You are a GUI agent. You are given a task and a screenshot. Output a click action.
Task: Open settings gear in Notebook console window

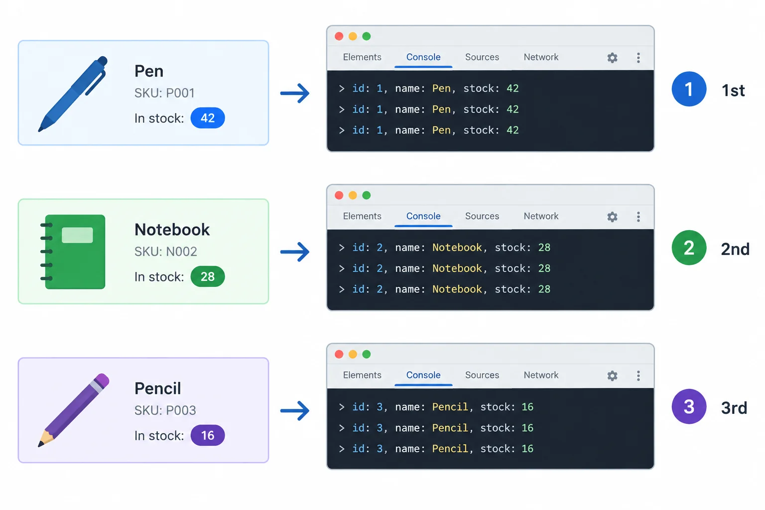[x=612, y=217]
